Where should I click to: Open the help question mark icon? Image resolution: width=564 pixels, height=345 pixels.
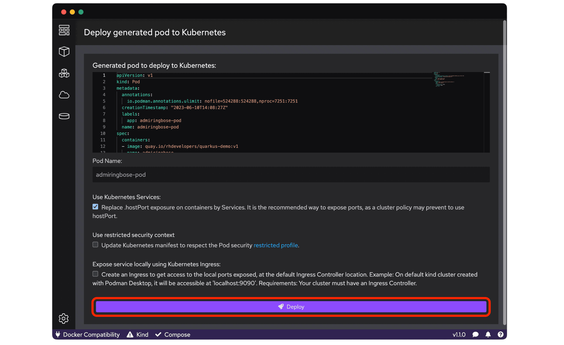coord(501,334)
